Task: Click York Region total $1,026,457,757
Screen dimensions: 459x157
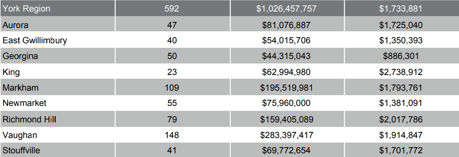Action: point(286,9)
